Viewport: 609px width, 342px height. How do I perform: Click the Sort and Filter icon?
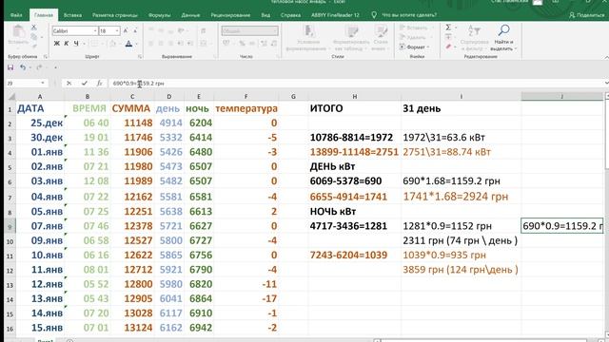tap(474, 38)
